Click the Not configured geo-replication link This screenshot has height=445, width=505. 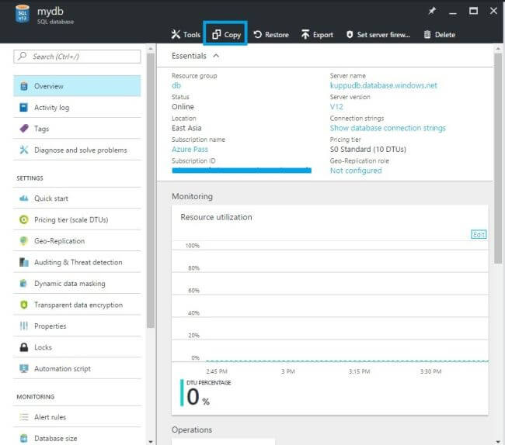[x=356, y=171]
